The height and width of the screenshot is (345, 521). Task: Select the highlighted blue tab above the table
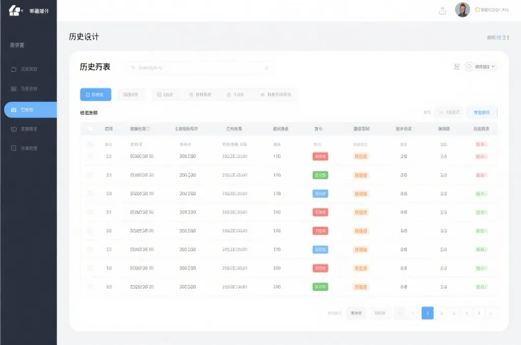tap(95, 95)
